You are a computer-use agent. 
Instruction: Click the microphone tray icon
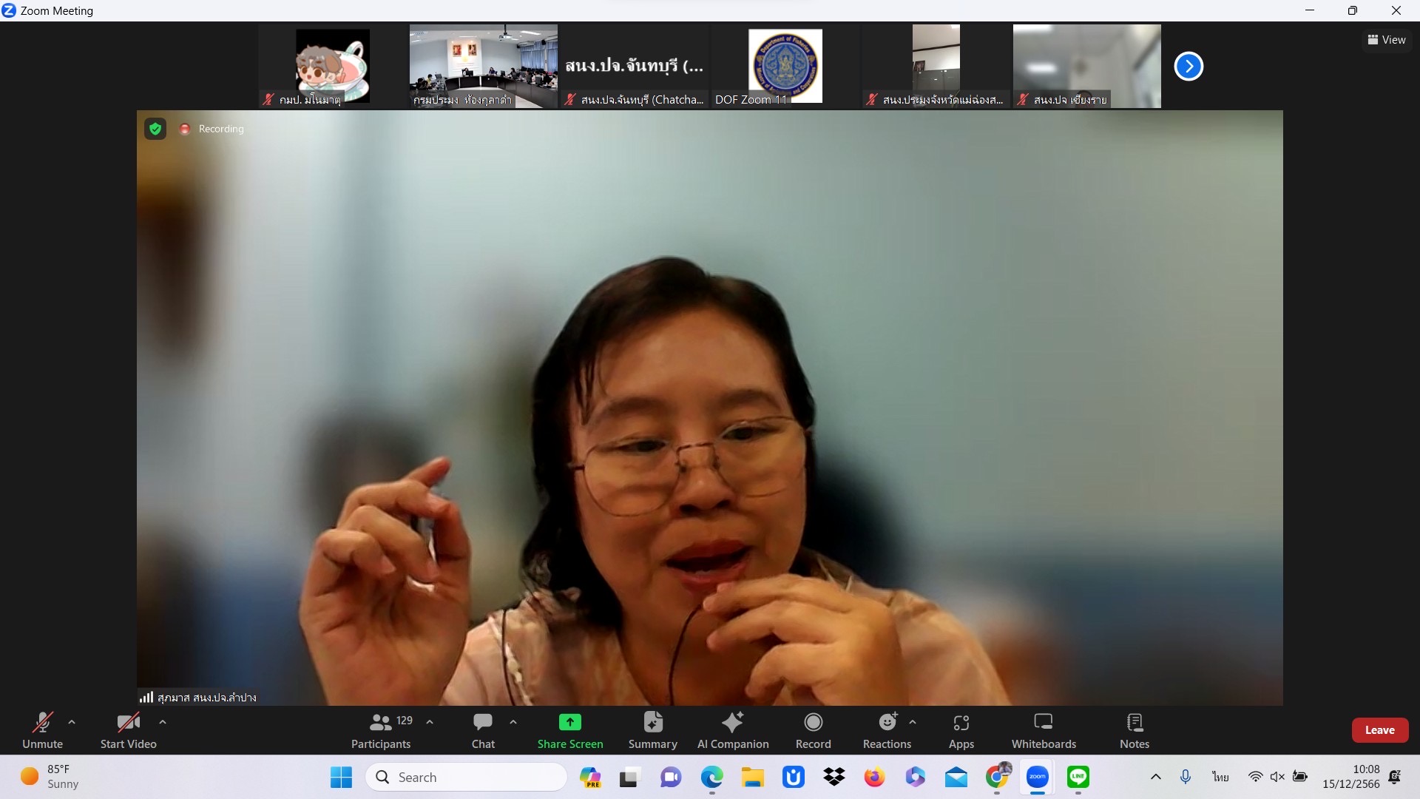tap(1186, 777)
